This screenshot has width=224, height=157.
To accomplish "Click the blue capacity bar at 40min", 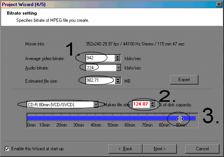I will 96,118.
